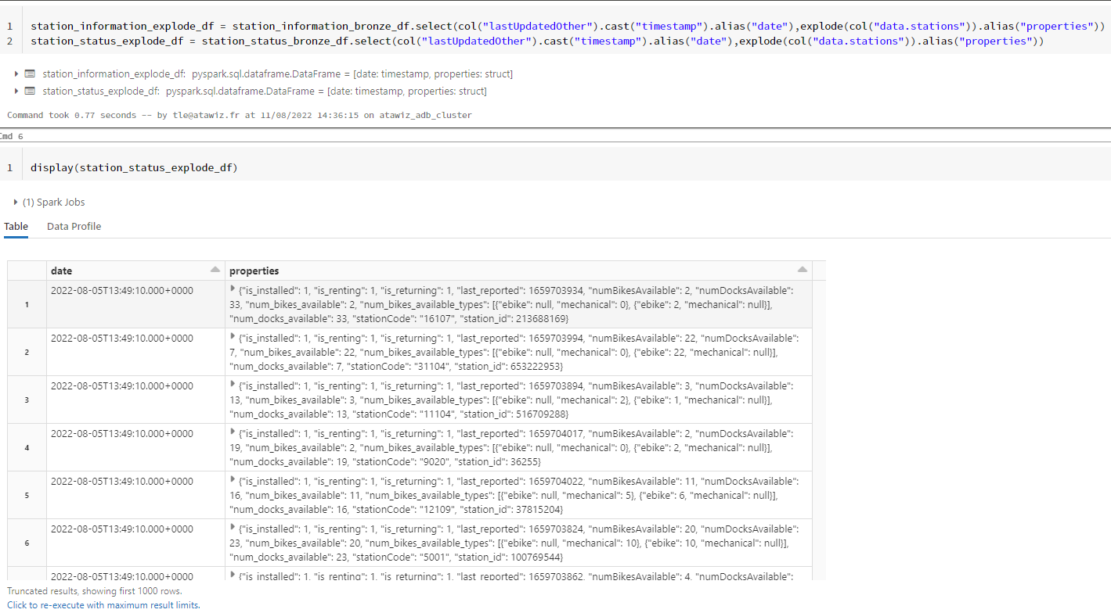Select row number 1 in results table
The width and height of the screenshot is (1111, 613).
pyautogui.click(x=27, y=304)
